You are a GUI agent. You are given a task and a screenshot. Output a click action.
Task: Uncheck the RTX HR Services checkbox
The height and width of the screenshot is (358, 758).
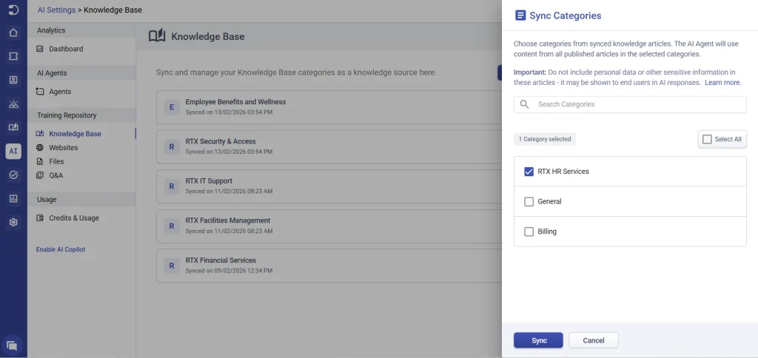(529, 172)
